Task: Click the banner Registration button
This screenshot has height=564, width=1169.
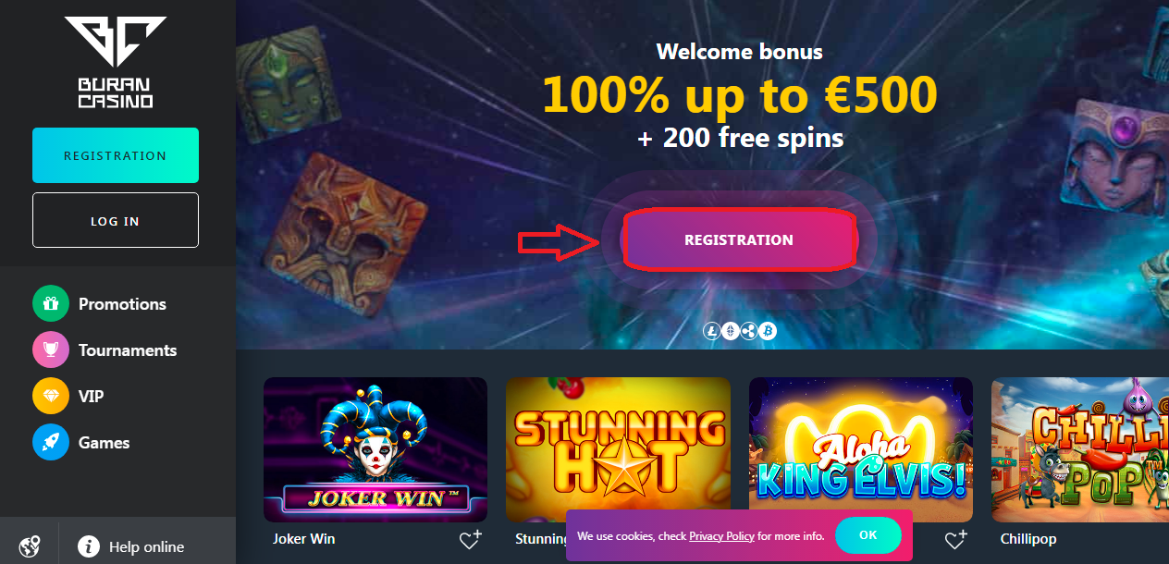Action: point(739,239)
